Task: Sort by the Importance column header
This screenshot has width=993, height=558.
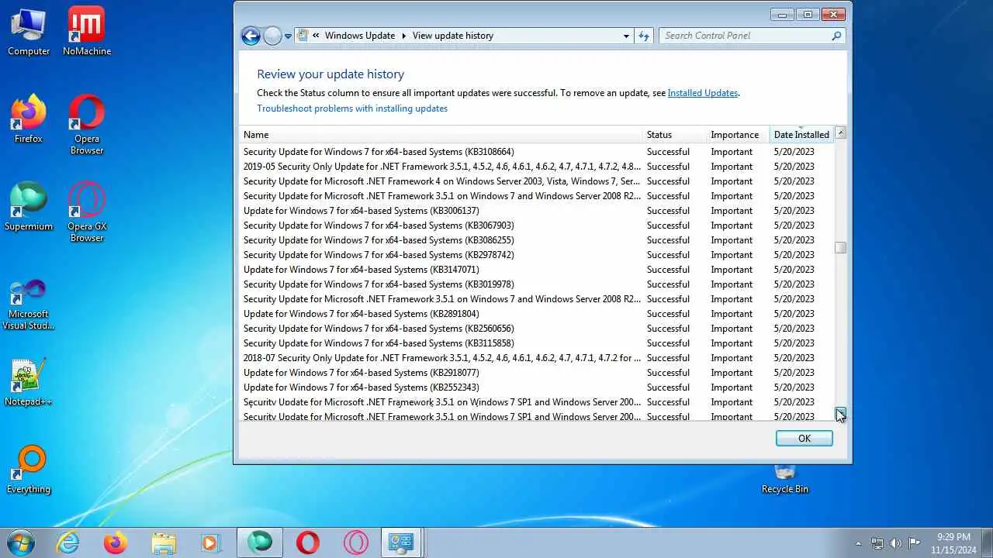Action: pyautogui.click(x=738, y=134)
